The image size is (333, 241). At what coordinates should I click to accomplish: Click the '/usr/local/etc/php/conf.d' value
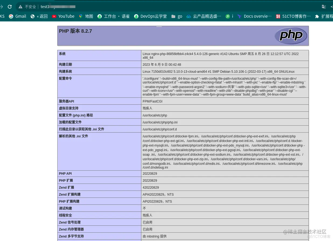160,129
